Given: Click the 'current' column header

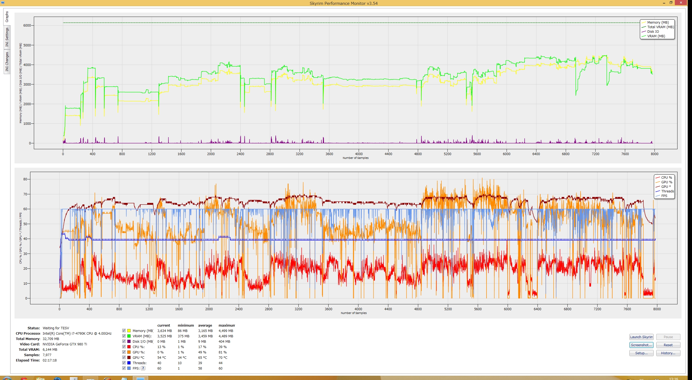Looking at the screenshot, I should click(164, 326).
